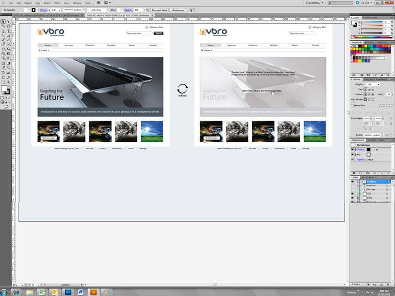Viewport: 395px width, 296px height.
Task: Select the Line Segment tool
Action: coord(3,36)
